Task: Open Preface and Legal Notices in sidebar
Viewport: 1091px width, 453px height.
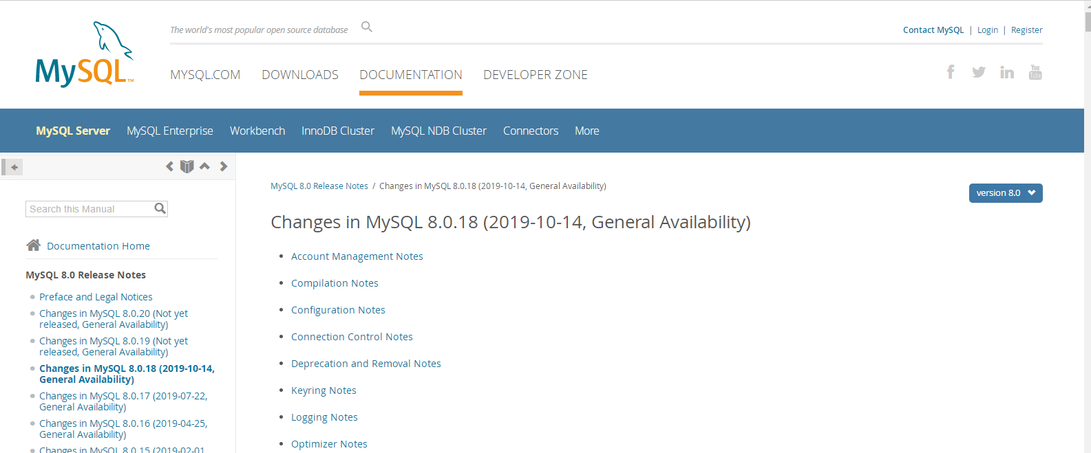Action: coord(96,297)
